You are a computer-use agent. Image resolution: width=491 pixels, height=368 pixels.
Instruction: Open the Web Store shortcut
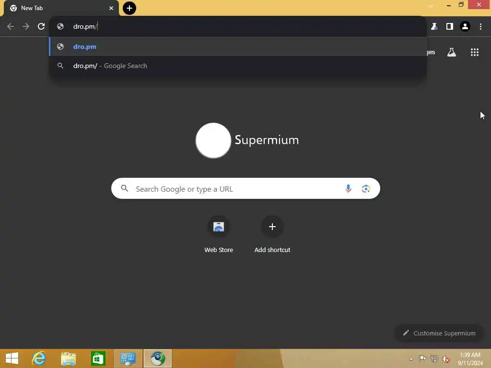(219, 234)
